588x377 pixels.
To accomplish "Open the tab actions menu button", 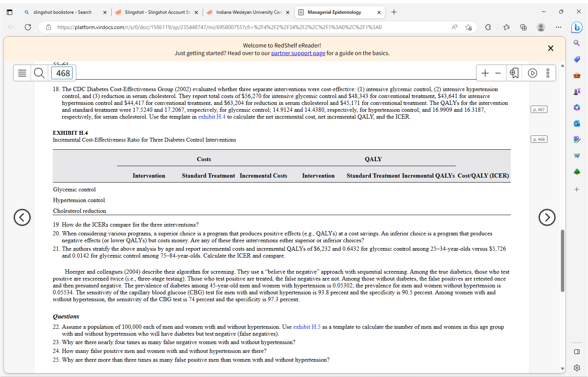I will (10, 12).
